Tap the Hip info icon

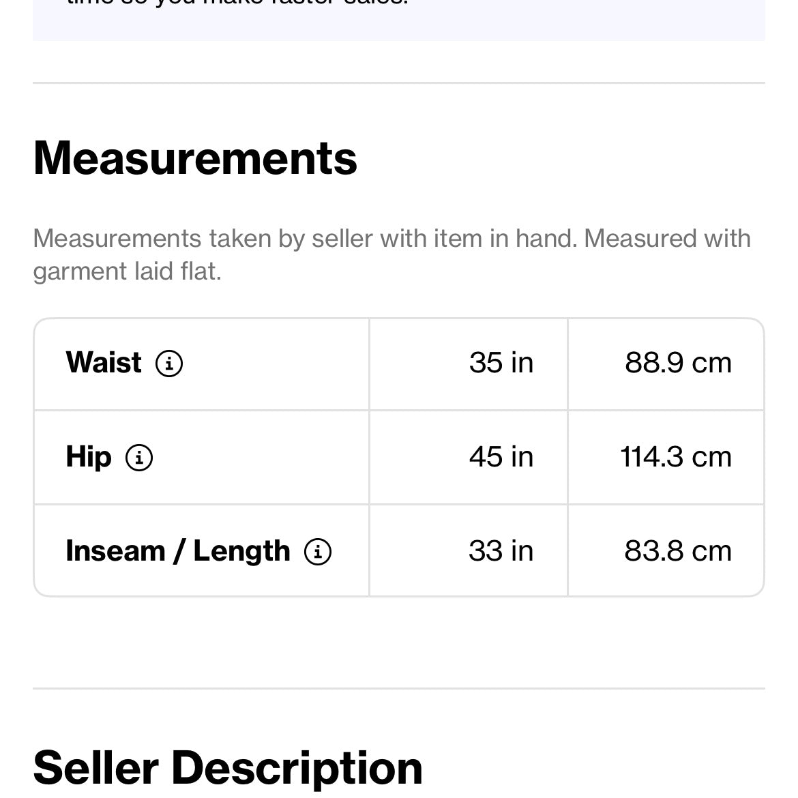[x=139, y=458]
